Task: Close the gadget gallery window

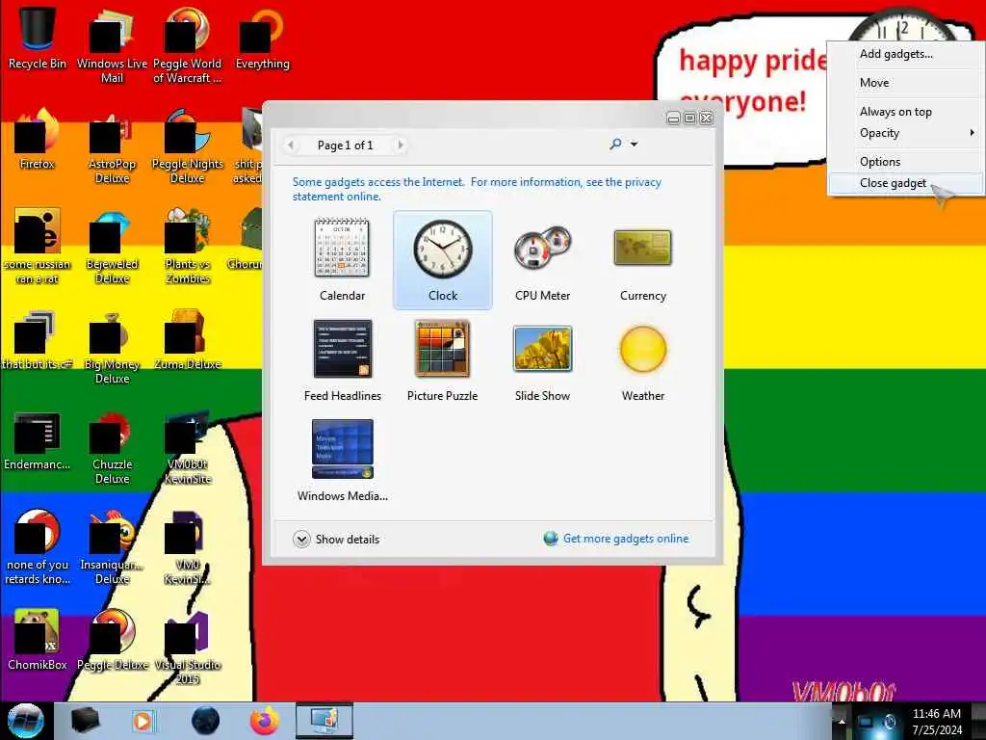Action: (707, 119)
